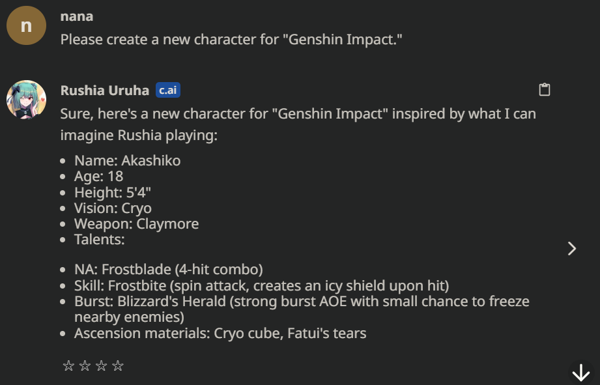This screenshot has height=385, width=600.
Task: Select nana's message requesting a new character
Action: coord(231,40)
